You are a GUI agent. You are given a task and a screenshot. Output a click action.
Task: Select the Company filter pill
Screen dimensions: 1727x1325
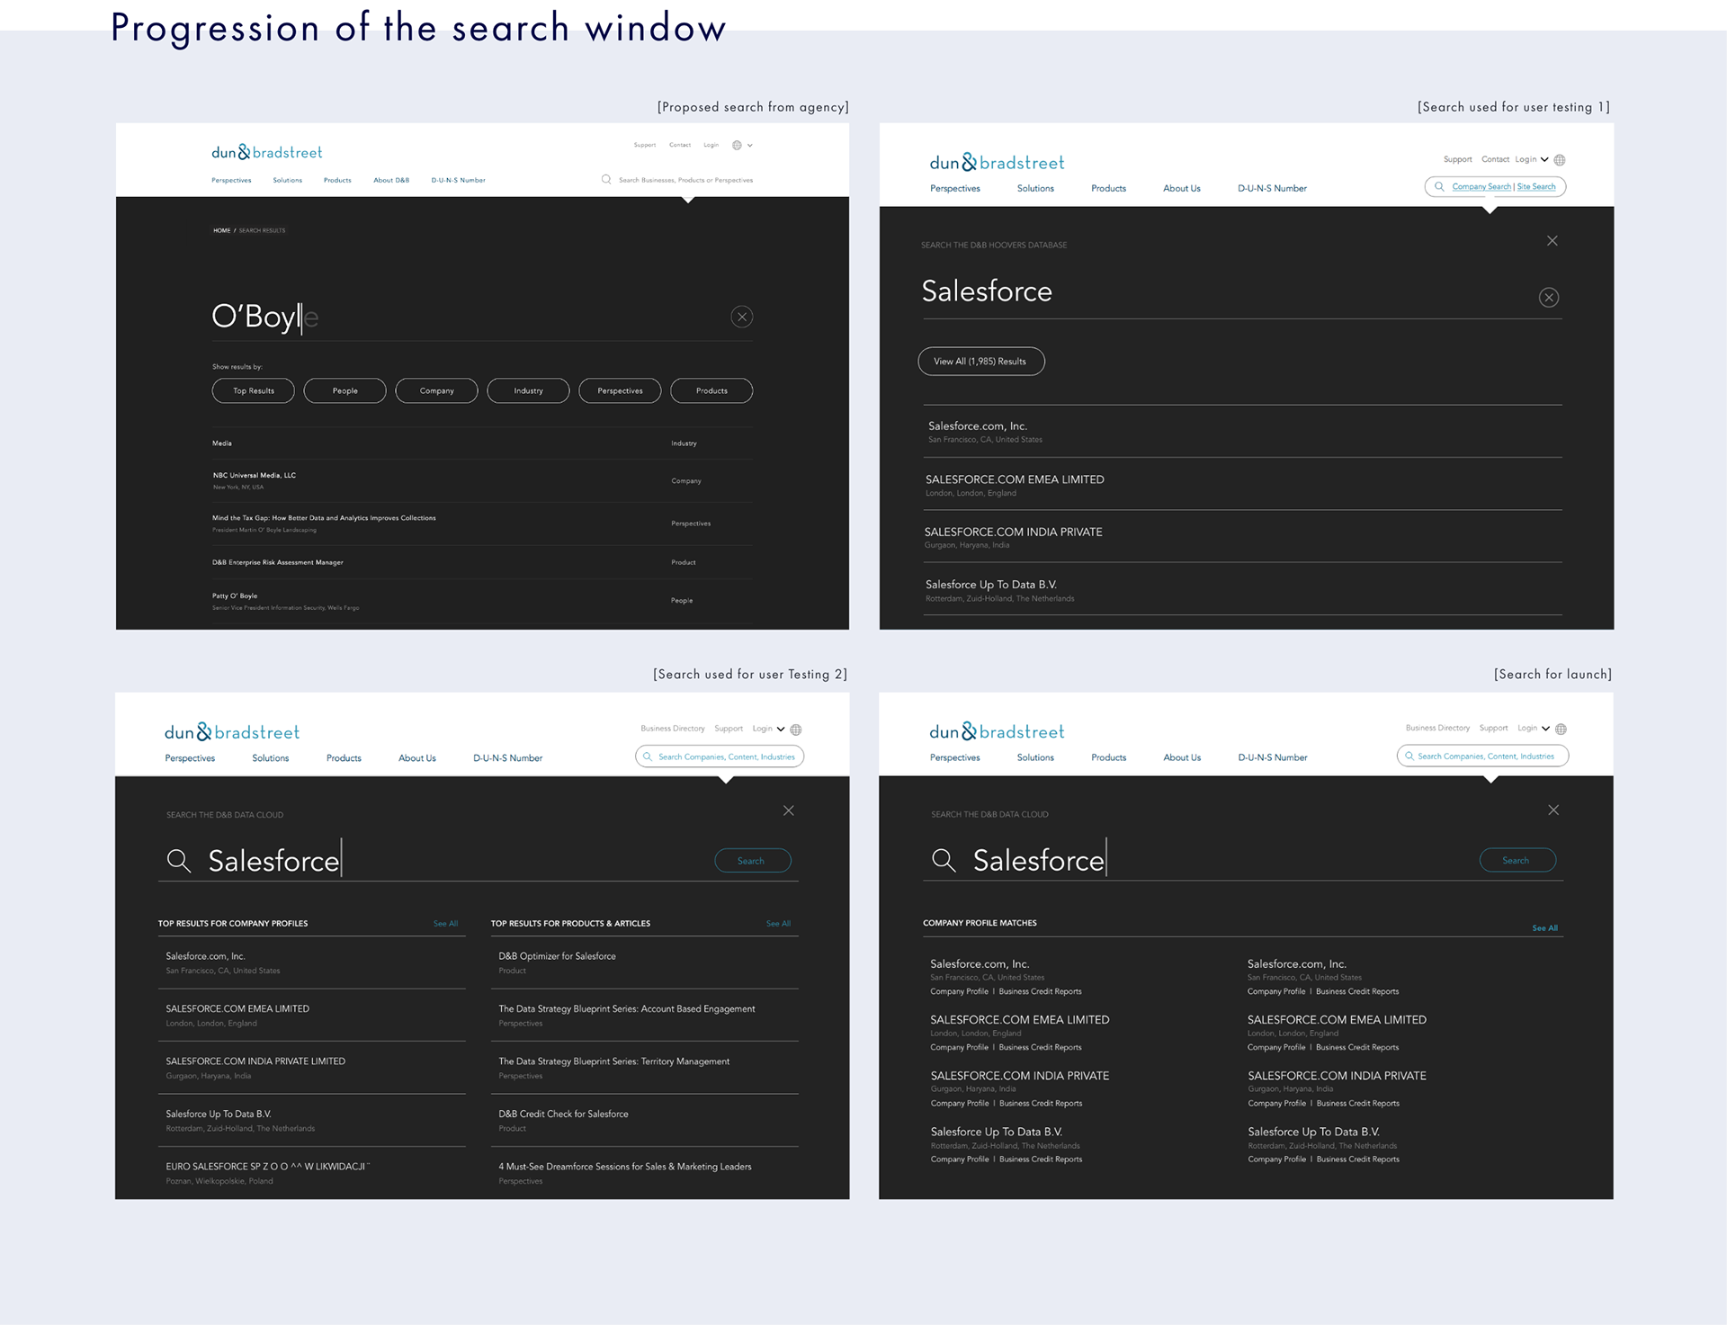(x=437, y=390)
